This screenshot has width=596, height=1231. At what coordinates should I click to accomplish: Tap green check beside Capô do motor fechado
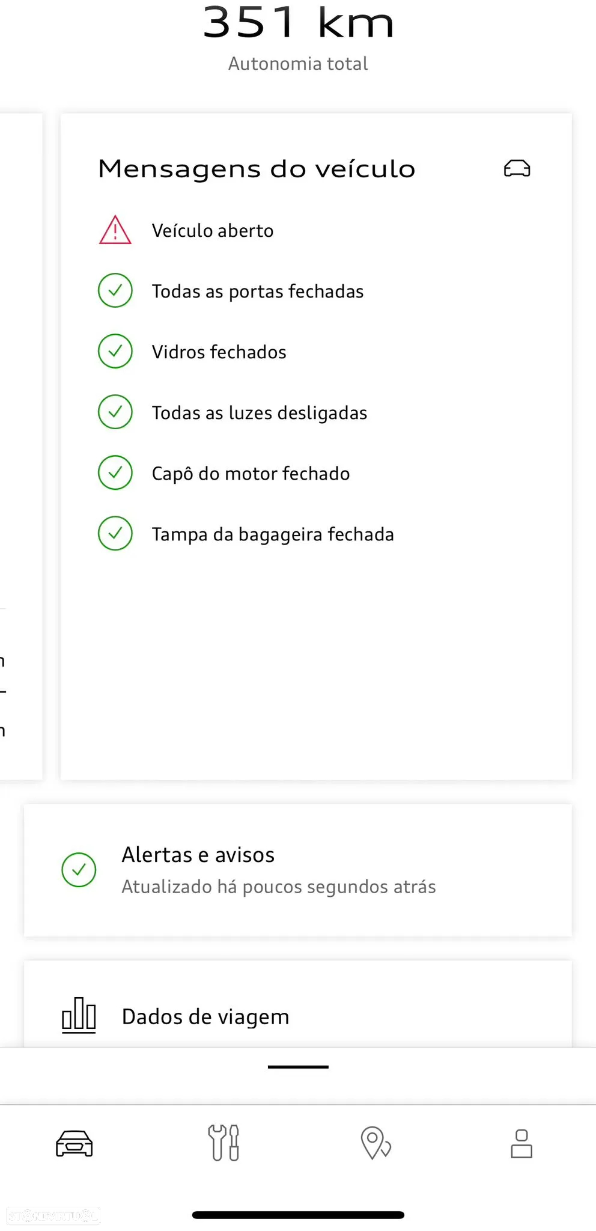click(115, 472)
